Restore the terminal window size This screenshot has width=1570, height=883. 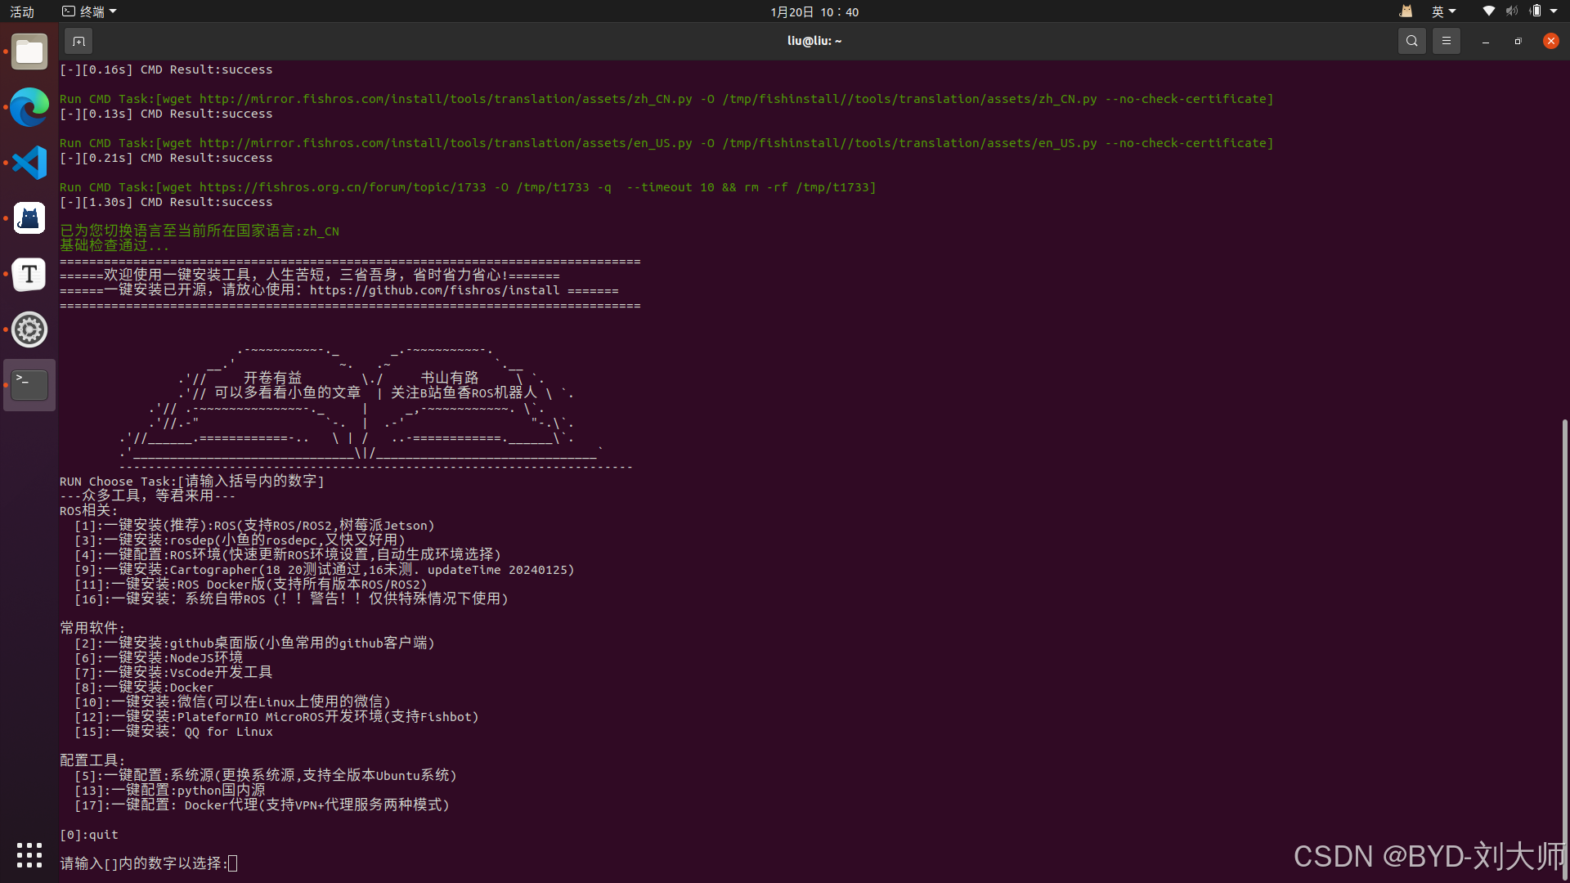[1518, 41]
